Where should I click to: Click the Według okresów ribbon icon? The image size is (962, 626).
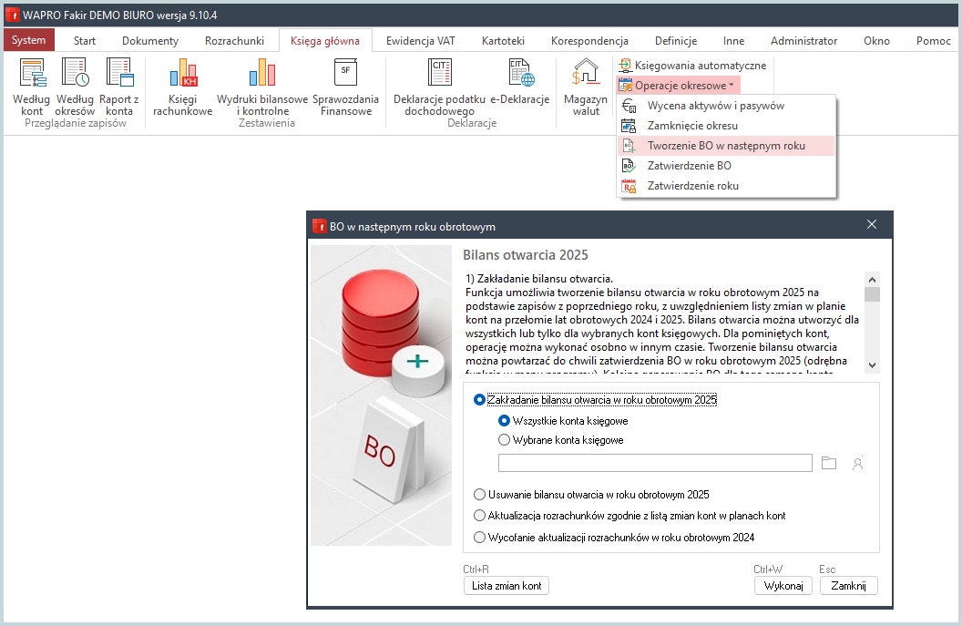coord(75,75)
